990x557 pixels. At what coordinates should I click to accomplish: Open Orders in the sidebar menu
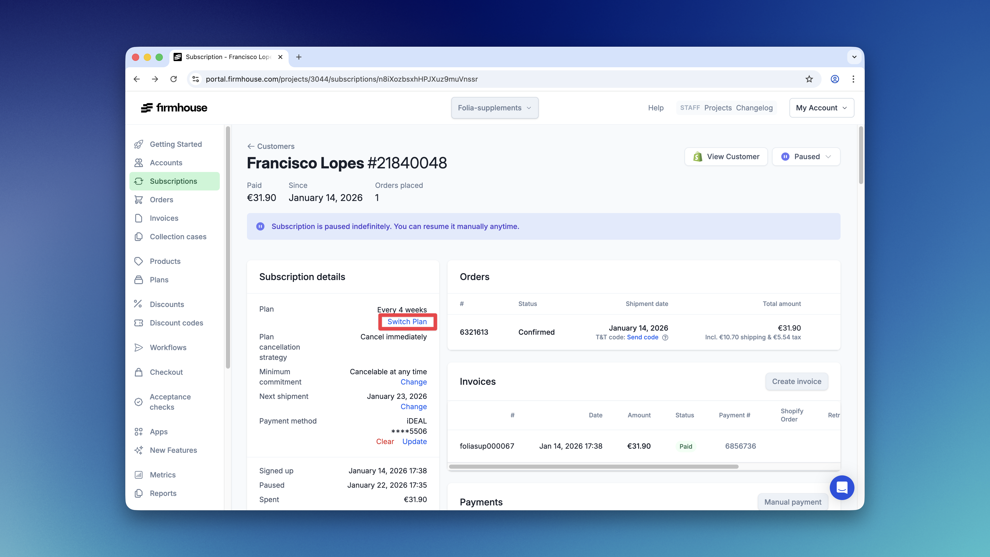click(161, 200)
